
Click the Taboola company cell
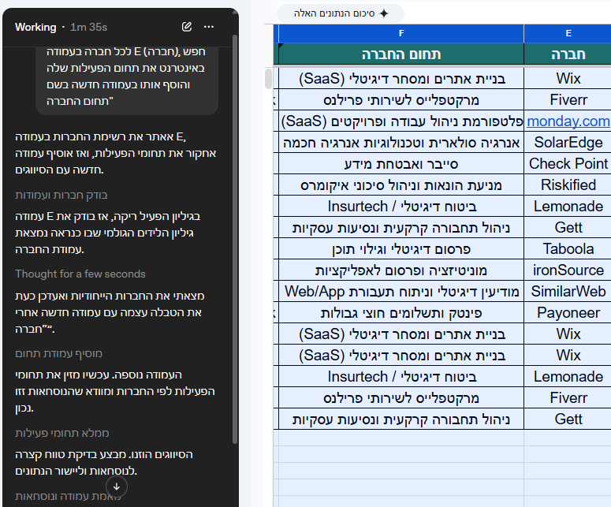point(568,248)
